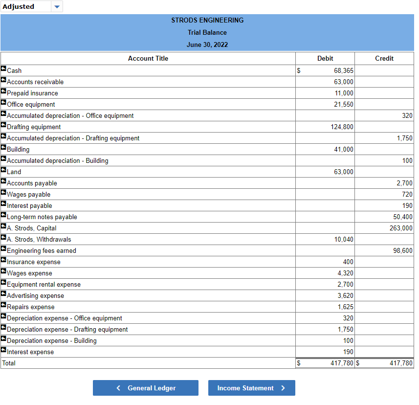
Task: Click the Account Title column header
Action: click(148, 58)
